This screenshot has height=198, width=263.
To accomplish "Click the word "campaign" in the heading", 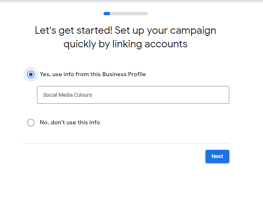I will coord(193,30).
